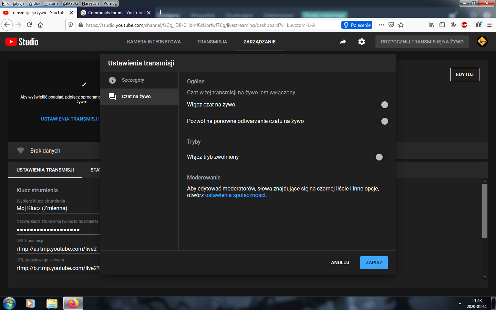Open the settings gear icon in Studio header
The image size is (496, 310).
pos(362,42)
